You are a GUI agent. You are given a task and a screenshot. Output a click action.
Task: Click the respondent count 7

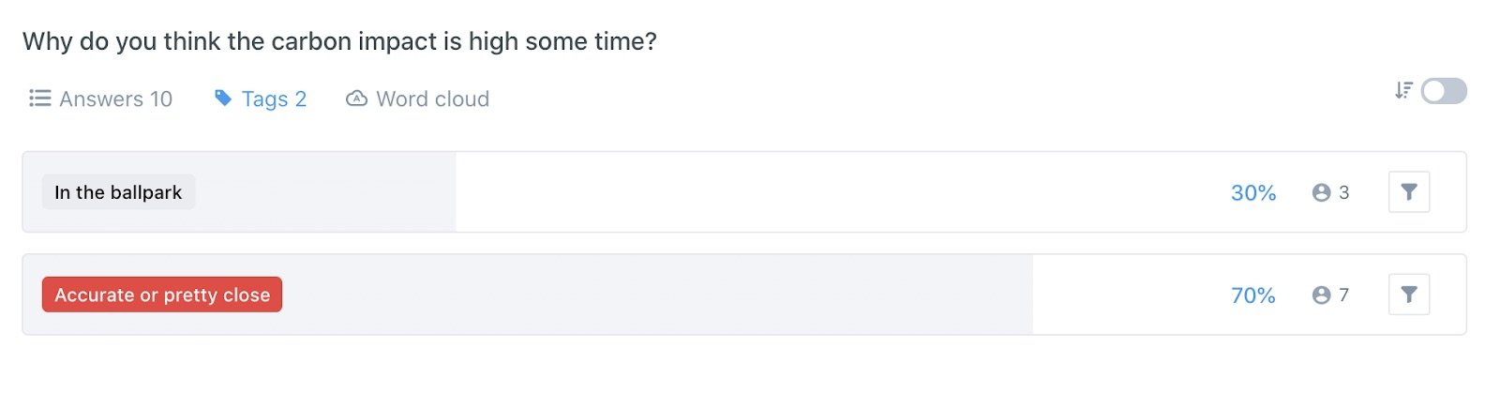tap(1343, 295)
